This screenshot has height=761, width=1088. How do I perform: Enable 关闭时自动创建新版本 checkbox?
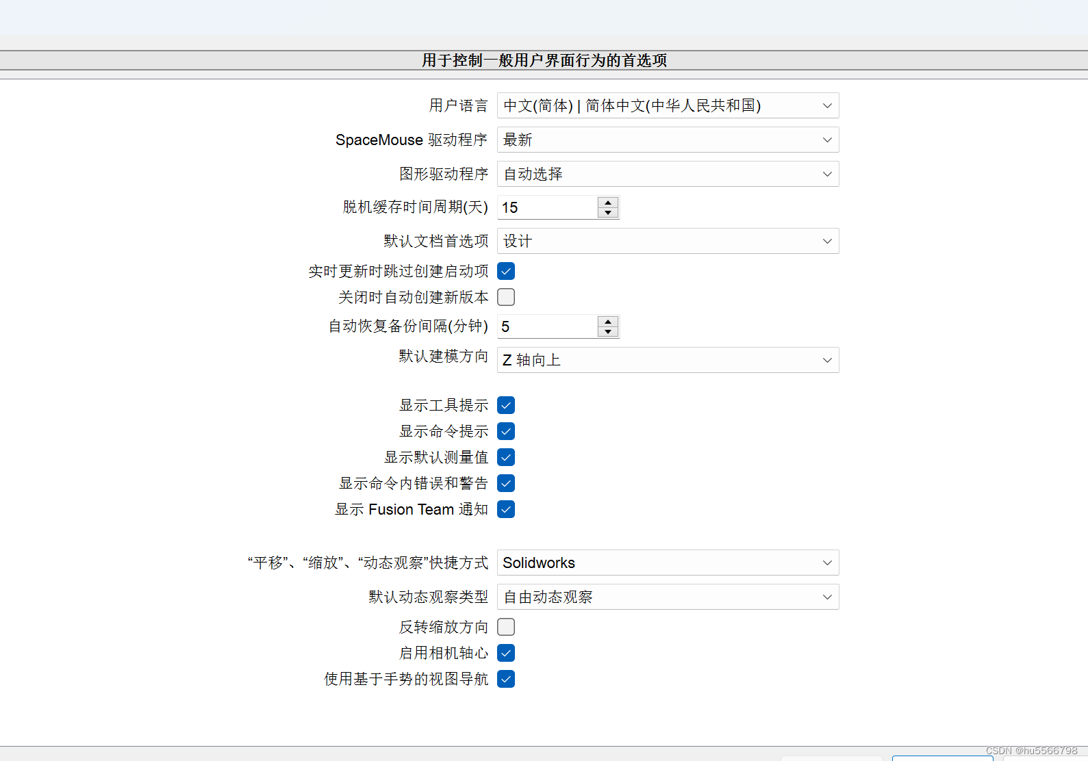point(506,297)
